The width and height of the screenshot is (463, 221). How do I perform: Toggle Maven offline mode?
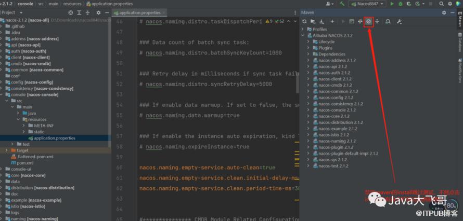pos(360,22)
